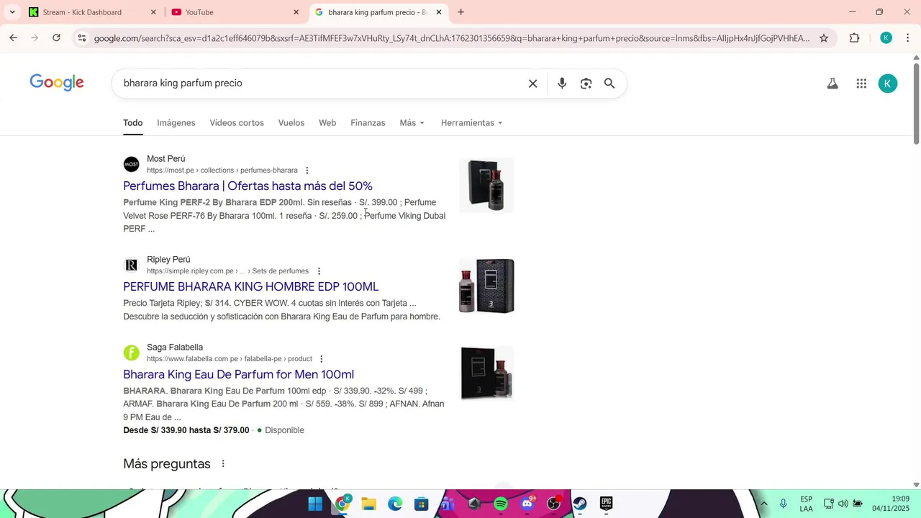Submit search with the magnifier icon
This screenshot has width=921, height=518.
coord(609,83)
